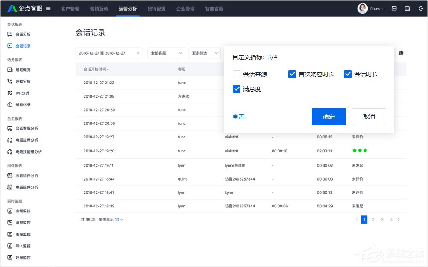Click the logout icon top right
This screenshot has width=428, height=267.
421,8
